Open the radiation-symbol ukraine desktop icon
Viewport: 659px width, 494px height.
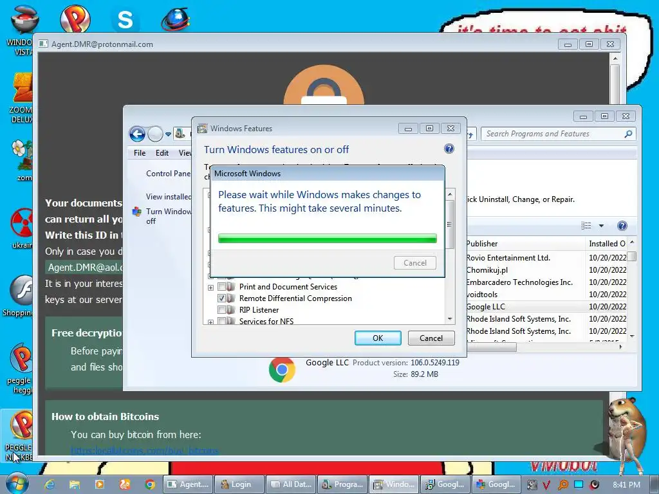coord(22,228)
